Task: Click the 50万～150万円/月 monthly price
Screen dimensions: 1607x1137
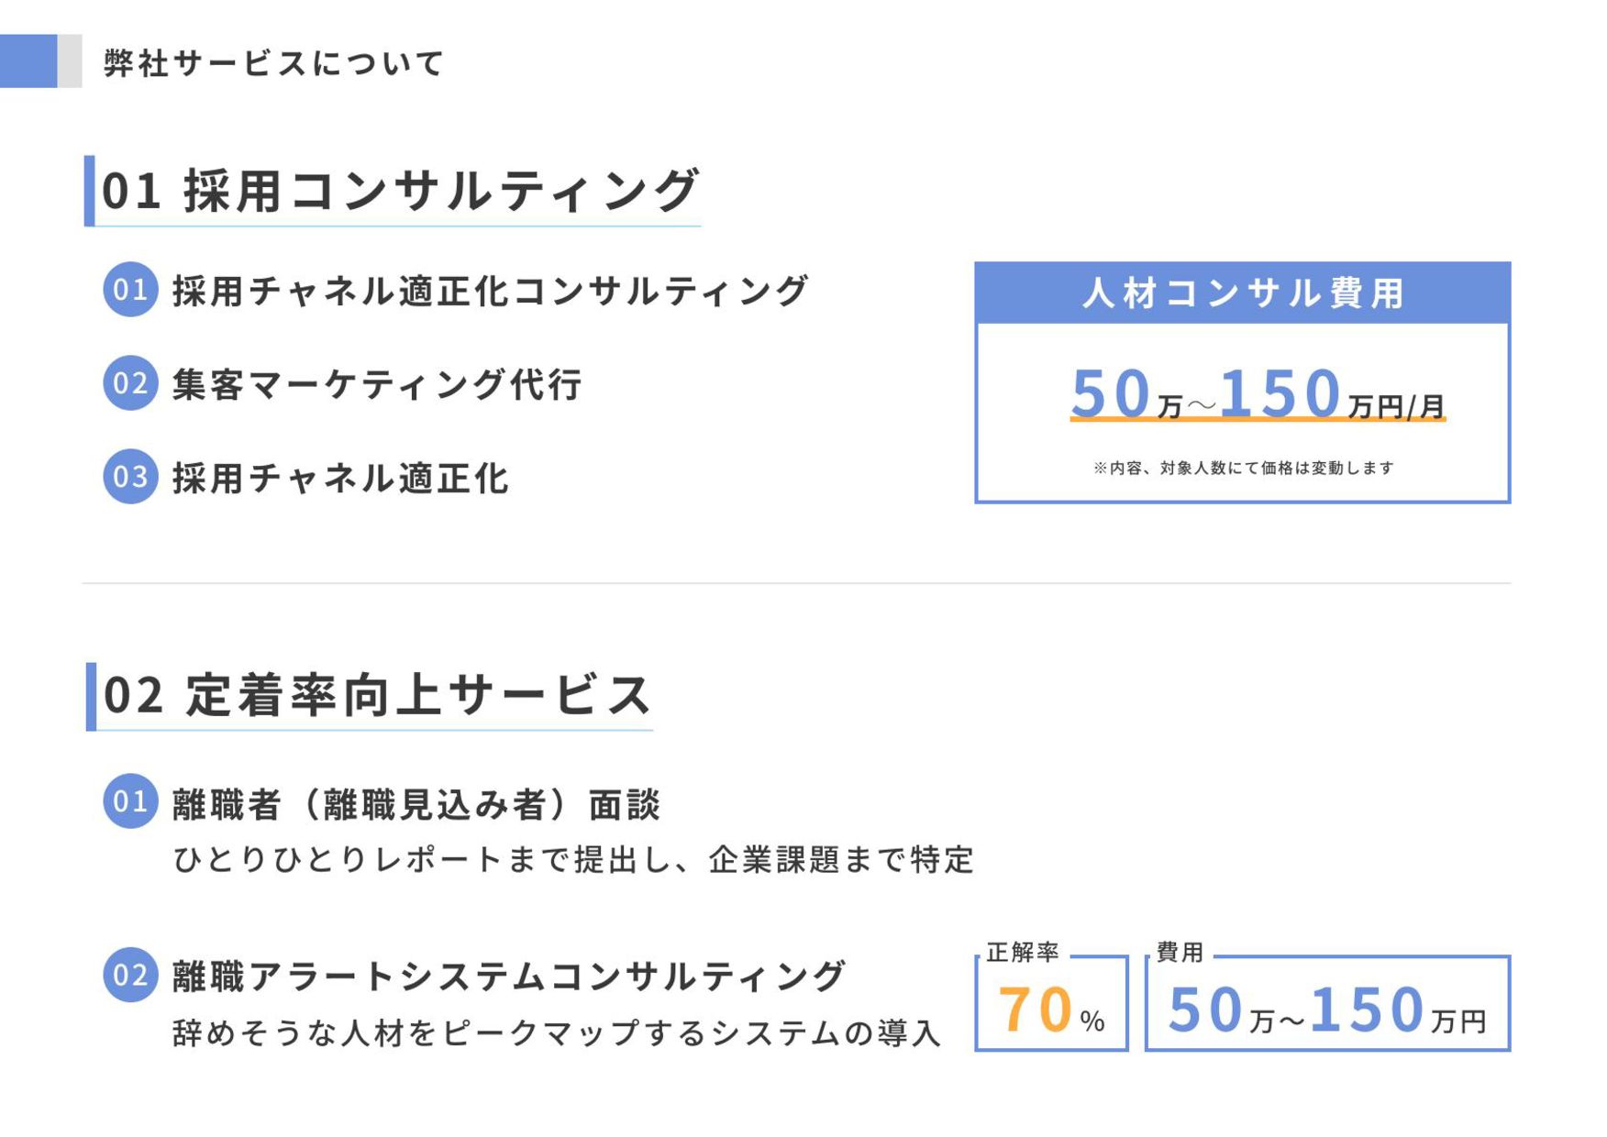Action: (x=1257, y=394)
